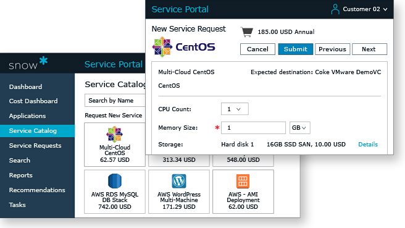Image resolution: width=405 pixels, height=228 pixels.
Task: Open Recommendations in the sidebar
Action: pyautogui.click(x=37, y=190)
